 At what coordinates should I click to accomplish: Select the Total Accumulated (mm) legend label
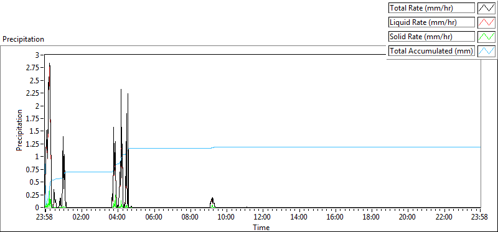click(431, 51)
